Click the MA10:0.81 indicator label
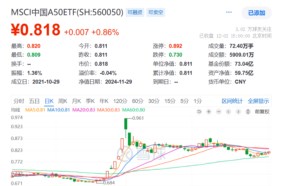This screenshot has height=186, width=282. click(x=59, y=110)
